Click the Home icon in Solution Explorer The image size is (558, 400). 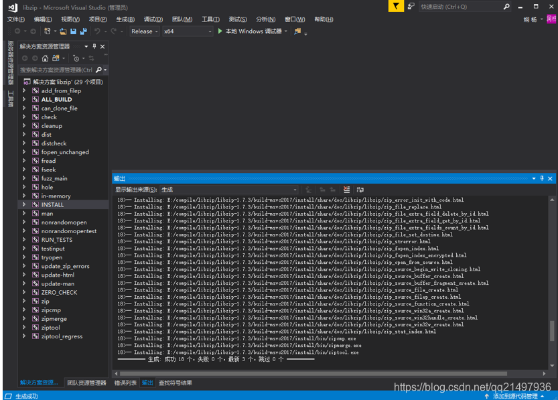(45, 58)
